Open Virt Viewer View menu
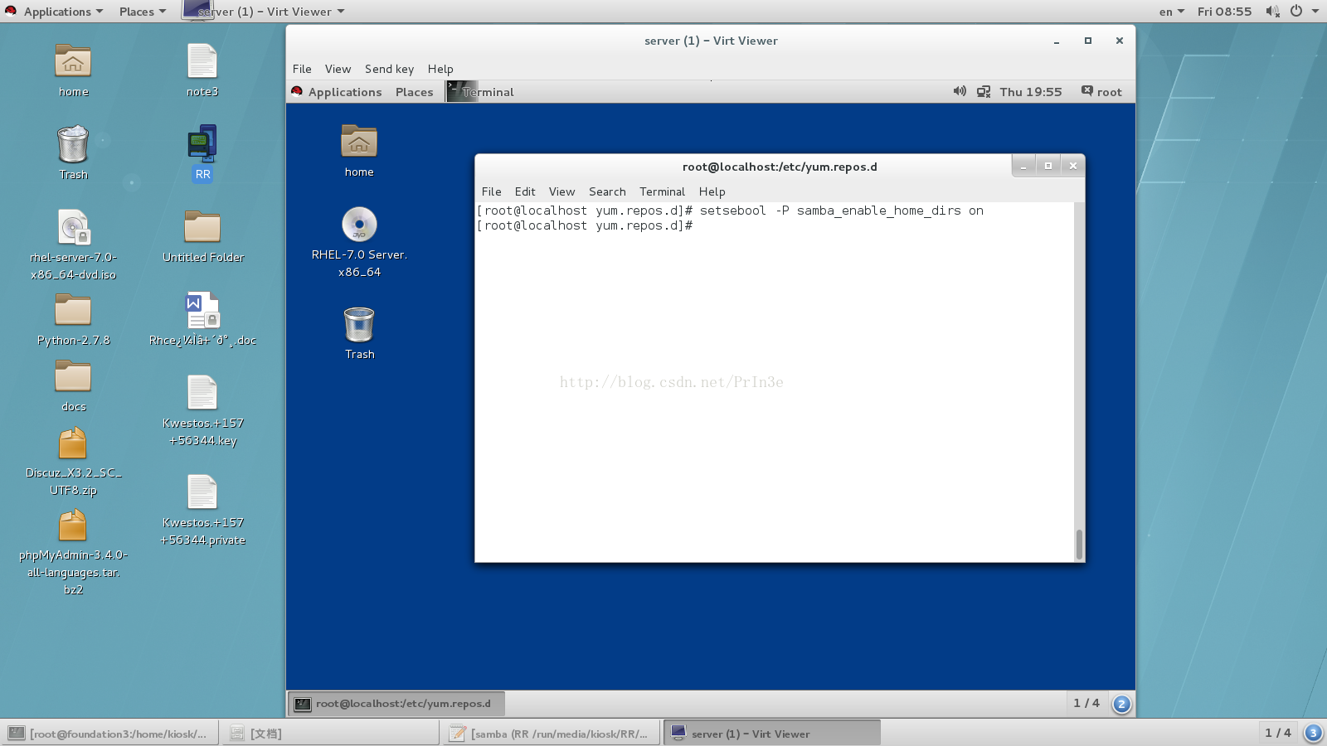 (x=338, y=69)
